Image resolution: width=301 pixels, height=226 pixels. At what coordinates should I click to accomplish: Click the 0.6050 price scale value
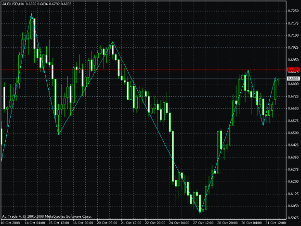[293, 206]
